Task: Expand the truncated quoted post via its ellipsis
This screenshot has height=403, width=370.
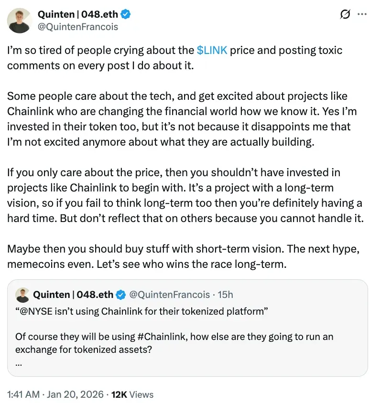Action: (19, 362)
